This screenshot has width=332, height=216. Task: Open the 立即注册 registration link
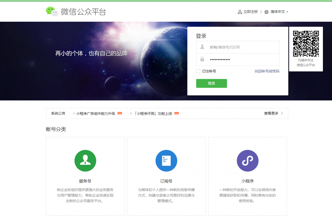coord(251,12)
